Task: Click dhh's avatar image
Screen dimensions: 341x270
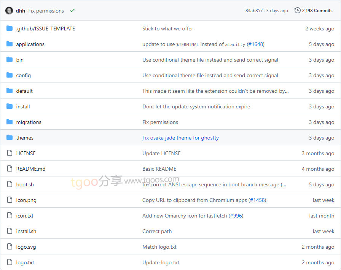Action: point(9,11)
